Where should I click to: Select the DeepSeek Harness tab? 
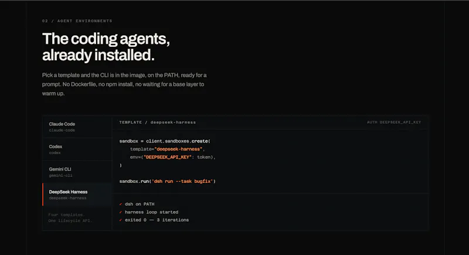(x=77, y=195)
